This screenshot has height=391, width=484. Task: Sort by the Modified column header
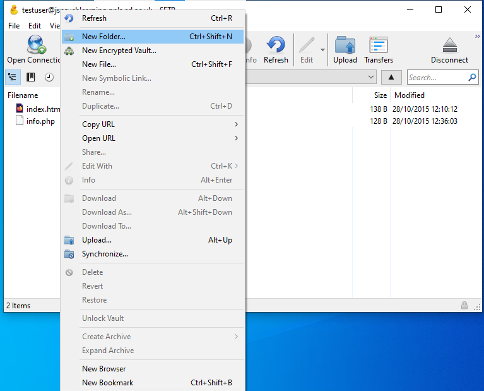[x=410, y=95]
